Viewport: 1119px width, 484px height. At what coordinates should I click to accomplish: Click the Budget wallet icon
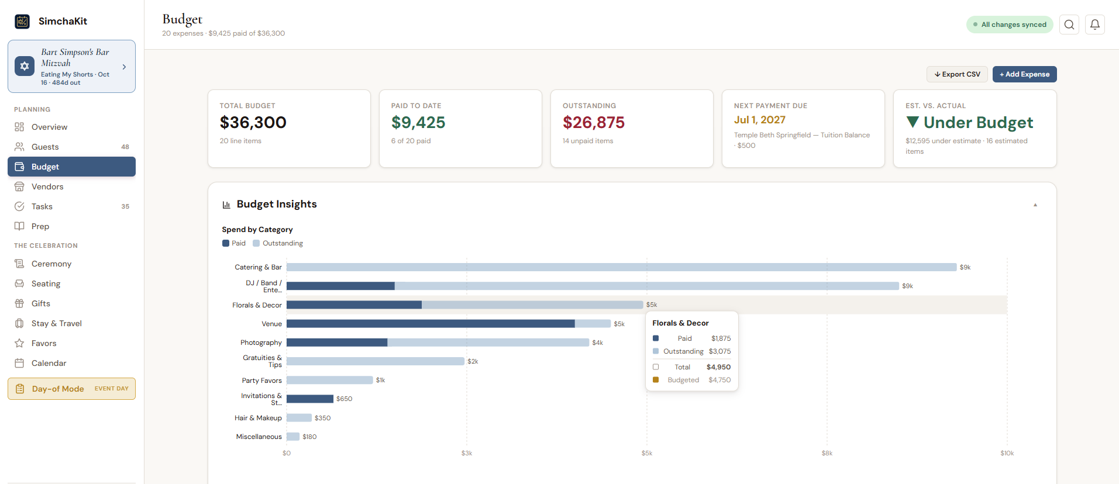coord(19,167)
